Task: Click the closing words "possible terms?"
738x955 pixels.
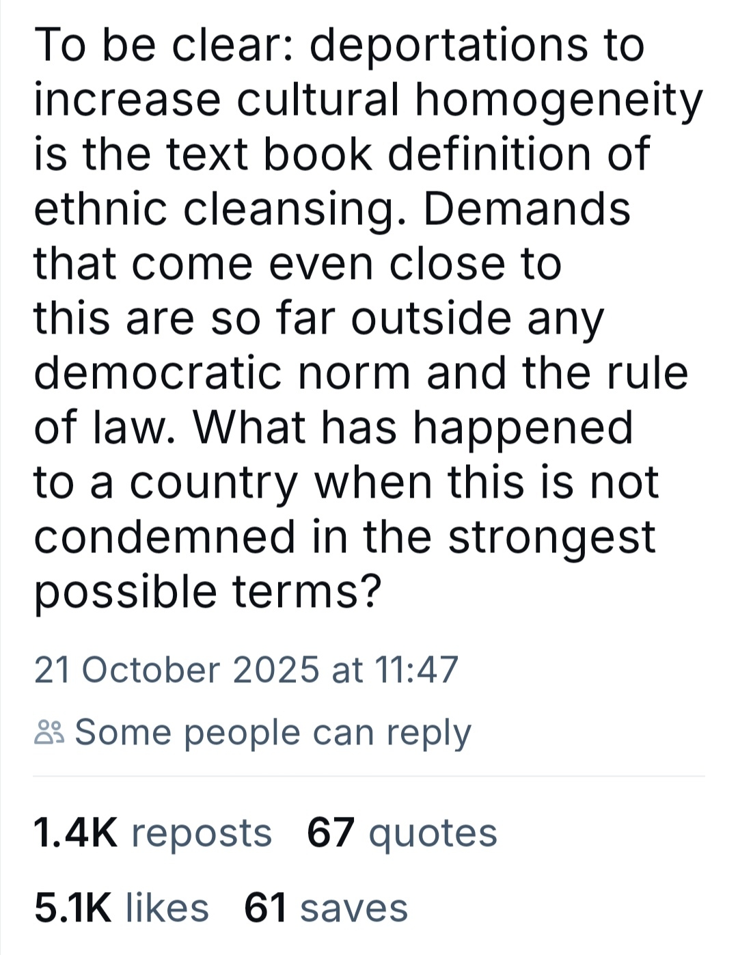Action: pos(206,591)
